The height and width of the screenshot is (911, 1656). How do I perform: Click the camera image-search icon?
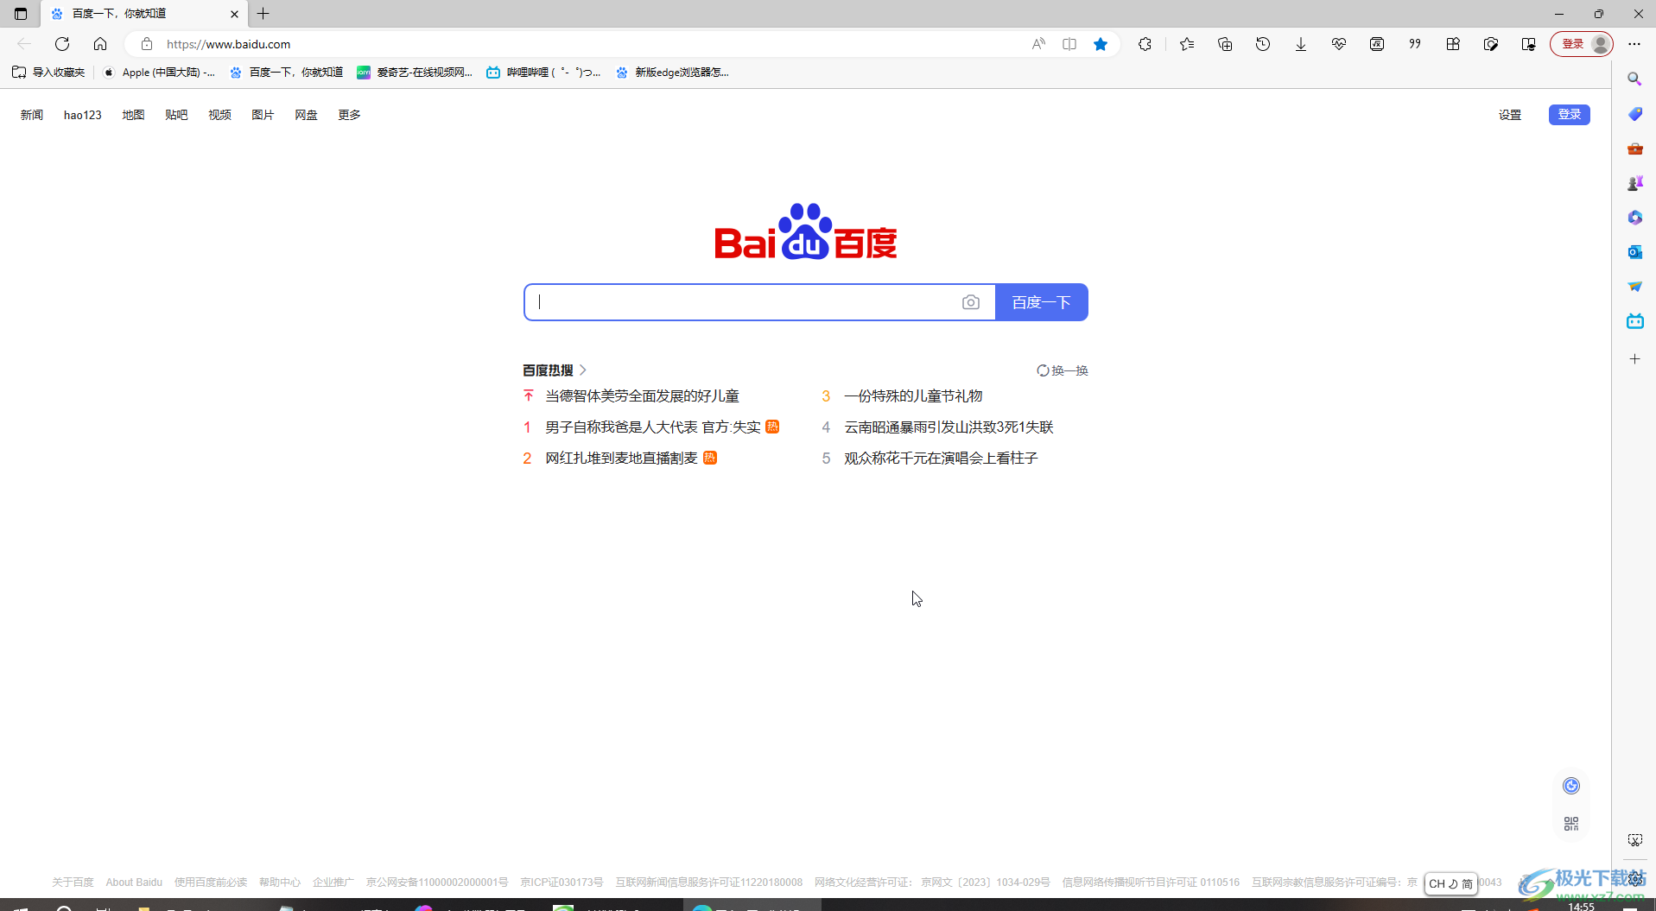tap(971, 302)
